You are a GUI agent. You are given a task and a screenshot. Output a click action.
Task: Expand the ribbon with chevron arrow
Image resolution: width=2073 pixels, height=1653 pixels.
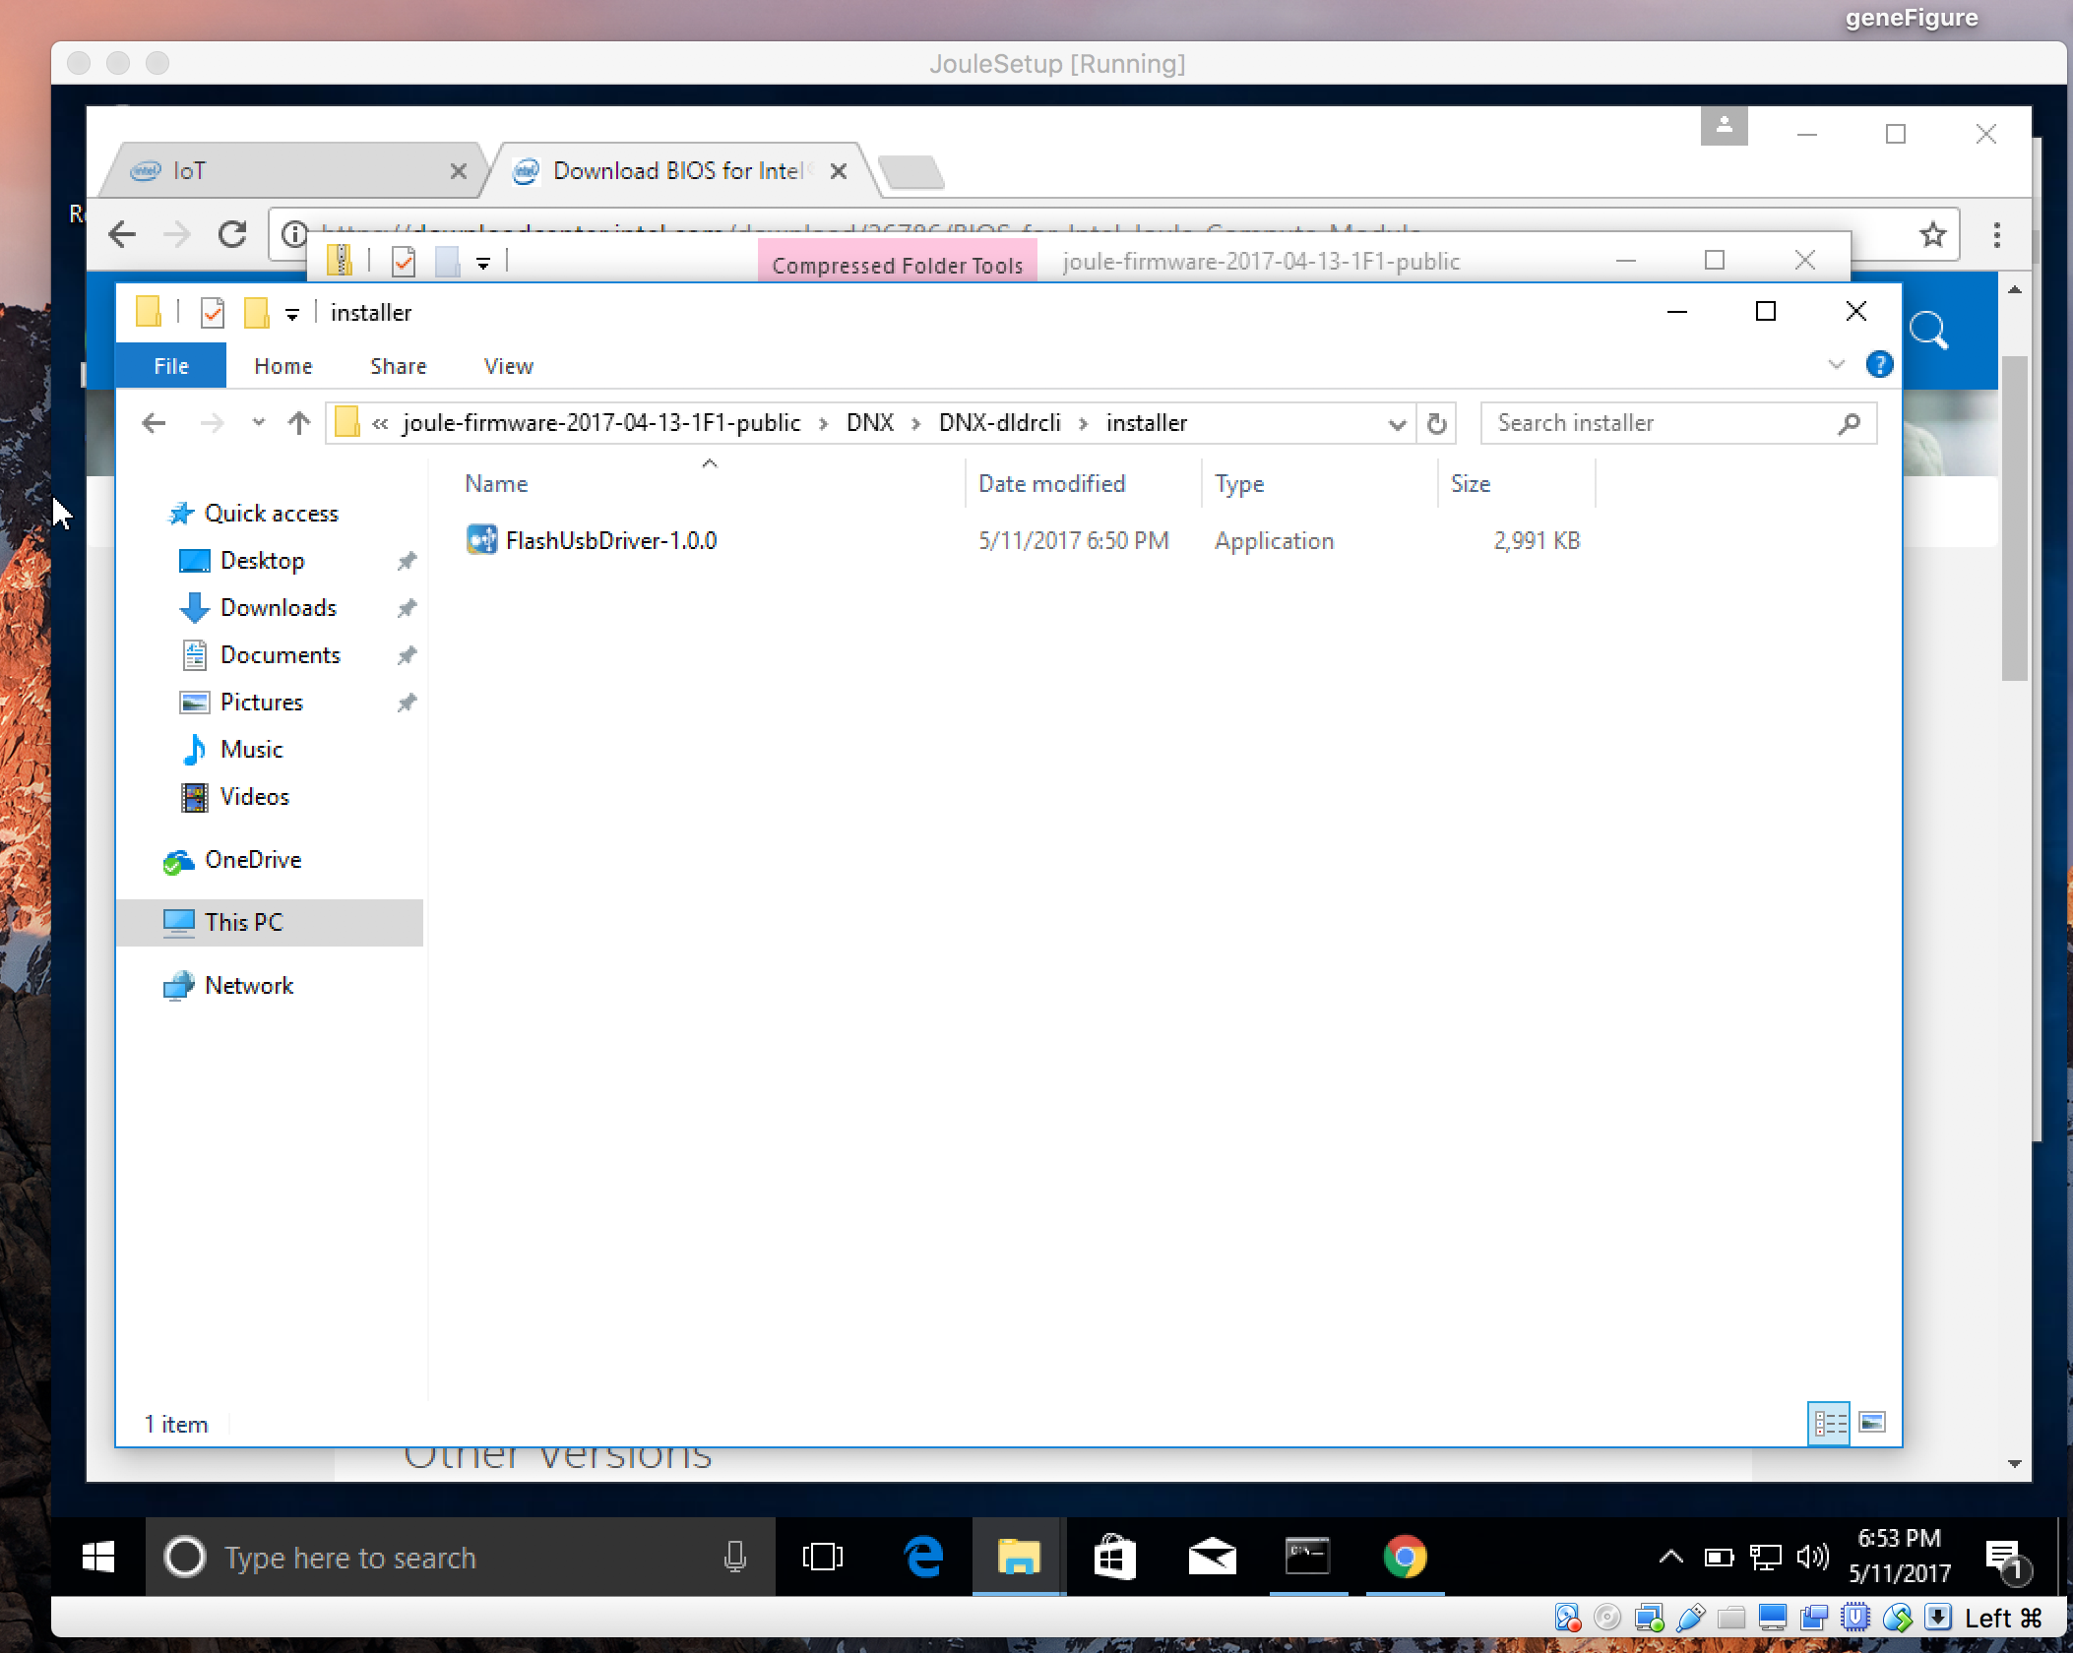pos(1836,365)
